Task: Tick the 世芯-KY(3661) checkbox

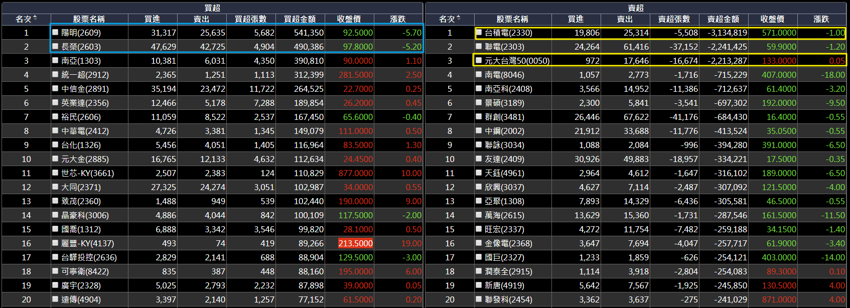Action: (56, 173)
